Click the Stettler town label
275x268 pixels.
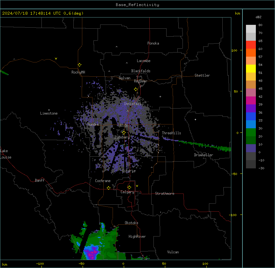(202, 75)
